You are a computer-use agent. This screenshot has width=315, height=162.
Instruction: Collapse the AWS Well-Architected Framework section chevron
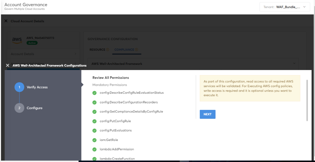[294, 63]
